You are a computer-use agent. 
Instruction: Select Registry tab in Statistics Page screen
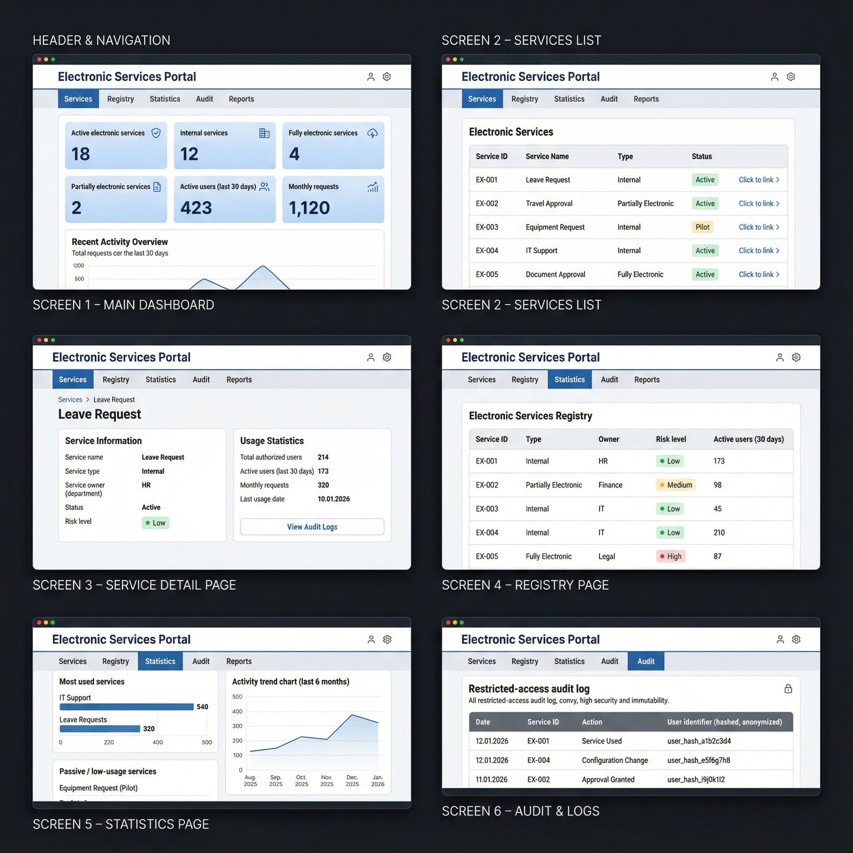116,661
